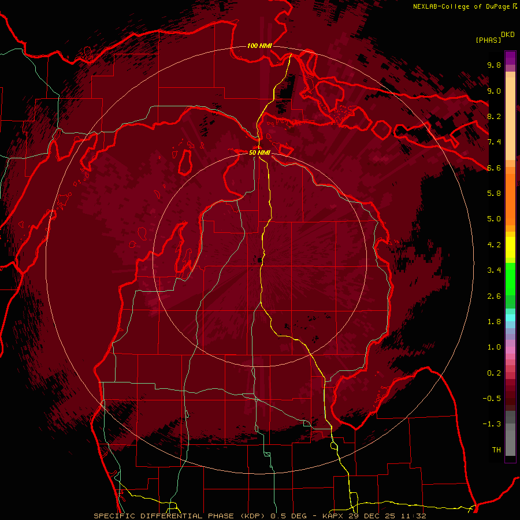This screenshot has width=520, height=520.
Task: Click the -1.3 value on the color scale
Action: pyautogui.click(x=492, y=424)
